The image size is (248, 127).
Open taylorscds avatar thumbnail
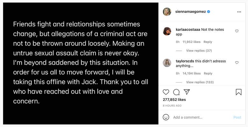[x=167, y=63]
